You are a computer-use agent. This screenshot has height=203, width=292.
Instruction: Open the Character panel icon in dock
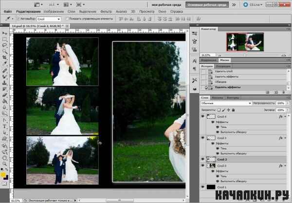pos(194,61)
